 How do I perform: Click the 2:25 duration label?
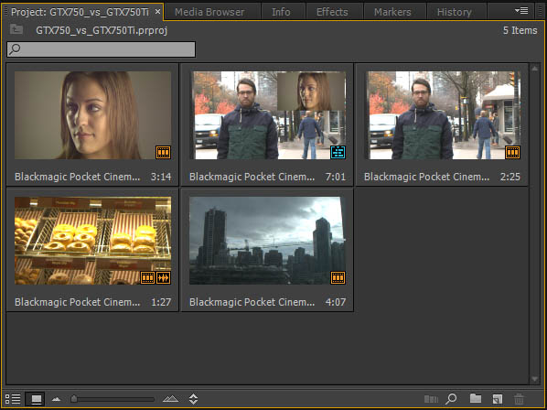pos(510,177)
